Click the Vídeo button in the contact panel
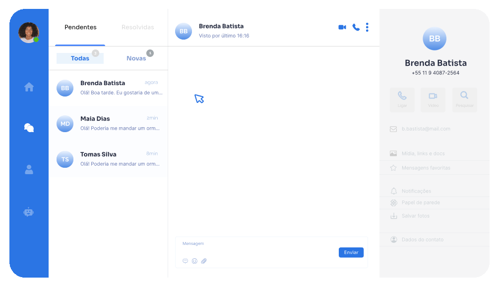The height and width of the screenshot is (287, 499). pos(433,99)
